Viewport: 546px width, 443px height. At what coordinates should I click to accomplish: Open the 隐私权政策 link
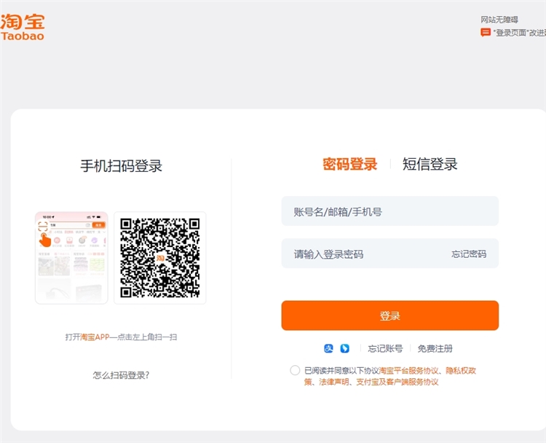(461, 370)
